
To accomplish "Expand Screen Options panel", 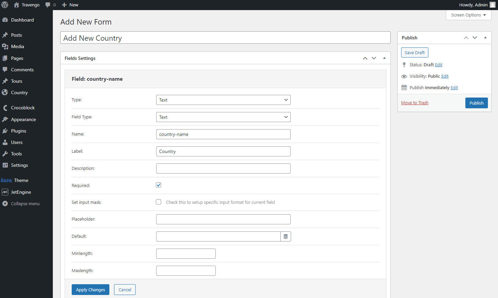I will tap(468, 15).
